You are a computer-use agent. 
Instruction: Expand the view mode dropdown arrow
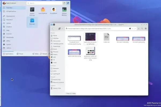point(62,29)
